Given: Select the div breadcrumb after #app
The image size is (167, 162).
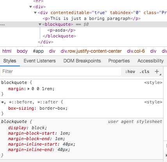Looking at the screenshot, I should point(52,51).
